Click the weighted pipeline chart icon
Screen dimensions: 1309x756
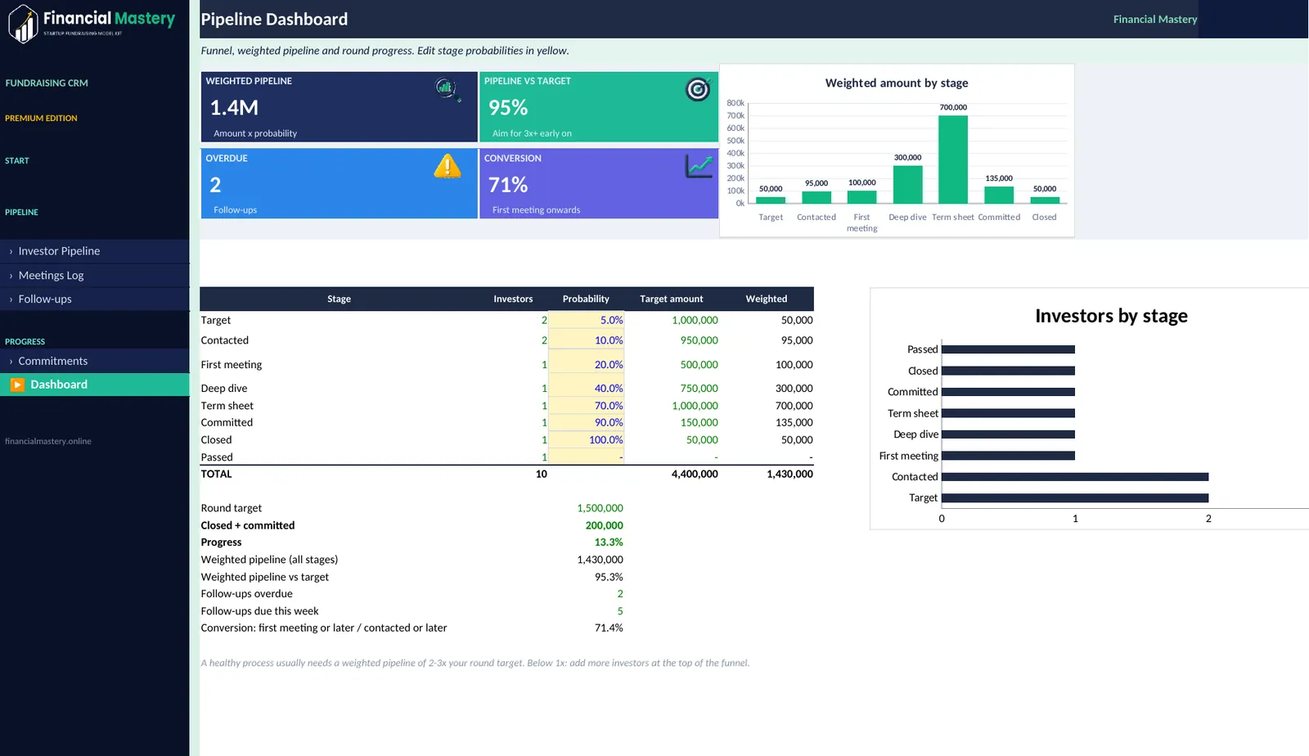pos(446,88)
